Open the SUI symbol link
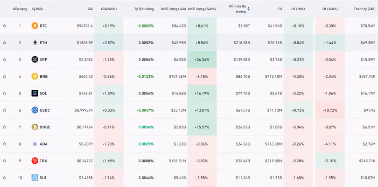This screenshot has height=187, width=378. coord(43,178)
